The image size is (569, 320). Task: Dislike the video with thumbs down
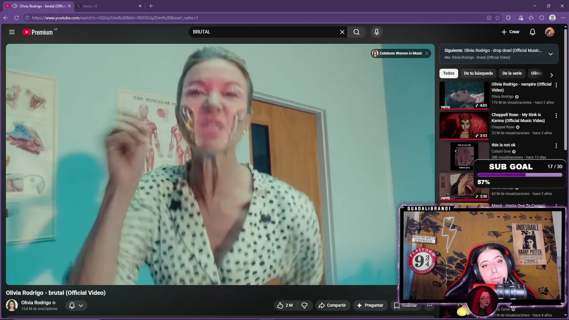(x=305, y=305)
